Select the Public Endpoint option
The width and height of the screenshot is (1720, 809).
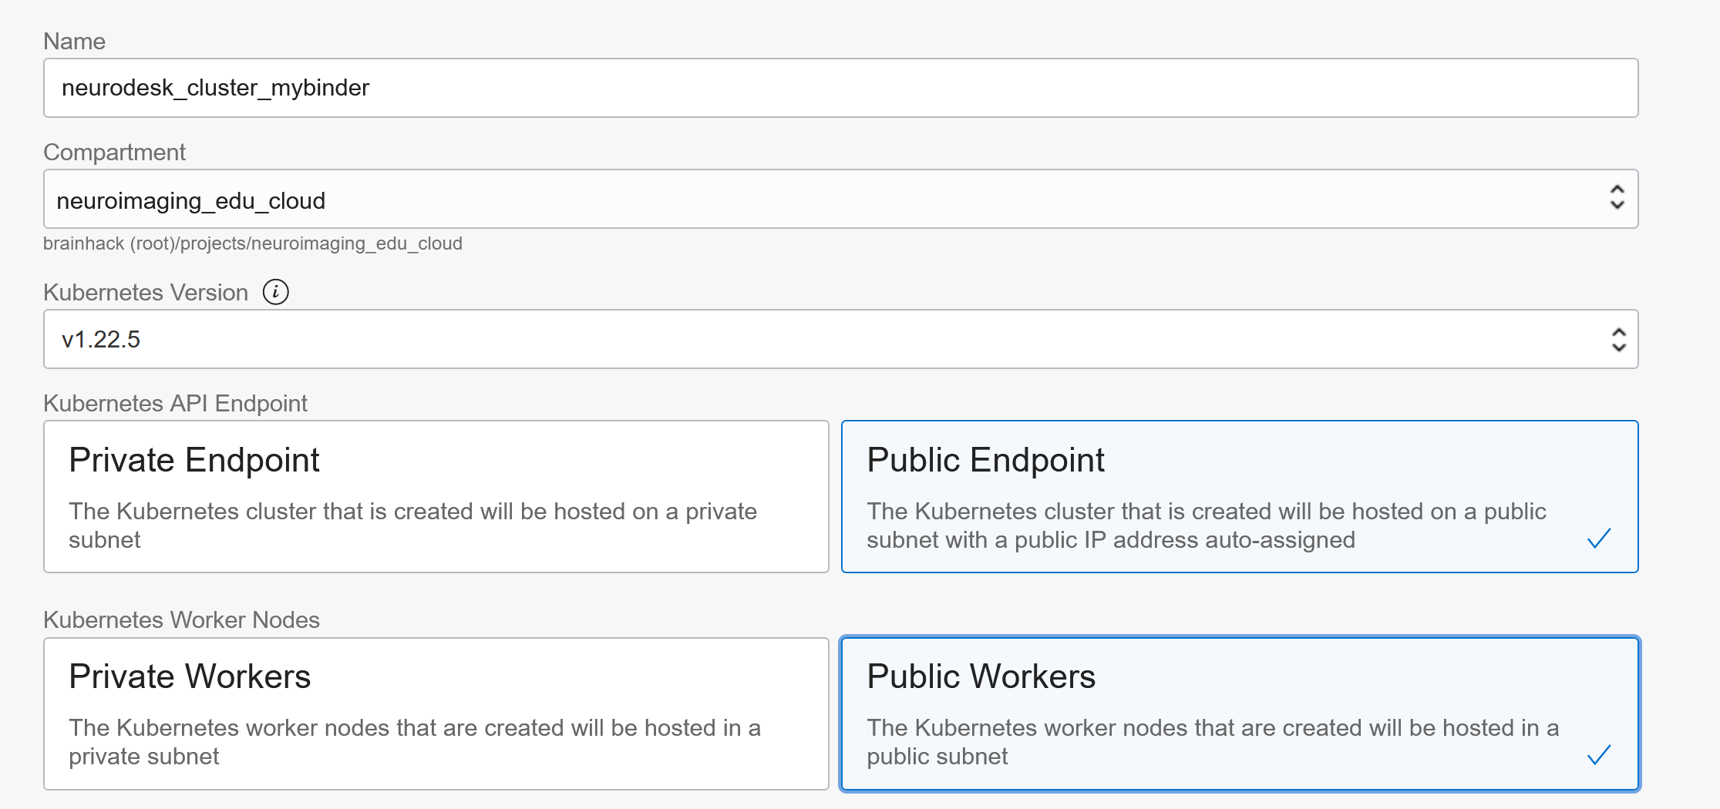coord(1240,496)
